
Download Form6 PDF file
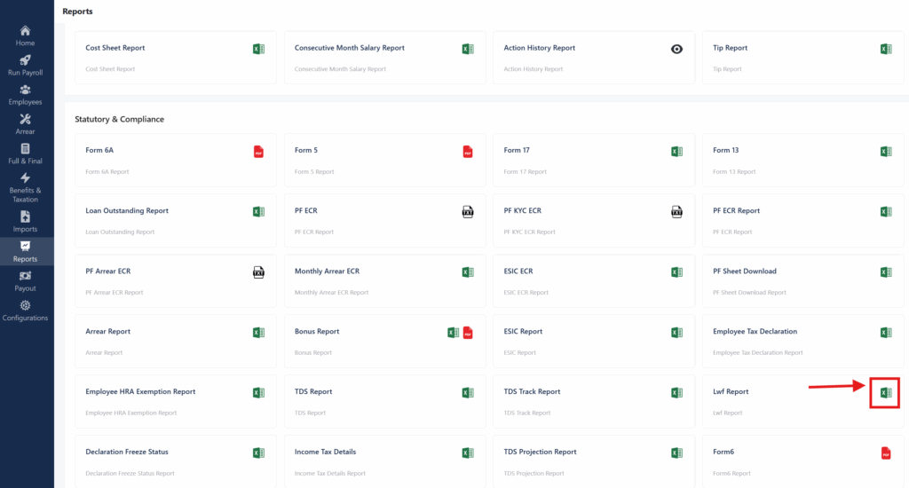pyautogui.click(x=885, y=453)
